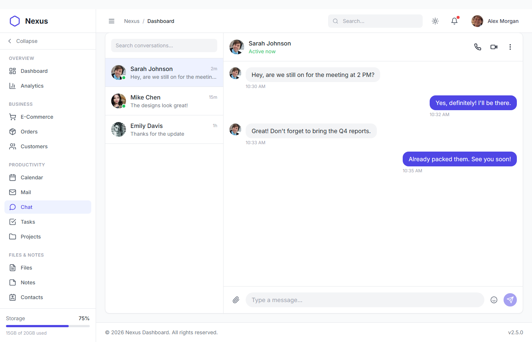Toggle light/dark theme sun icon
Image resolution: width=532 pixels, height=342 pixels.
pos(435,21)
